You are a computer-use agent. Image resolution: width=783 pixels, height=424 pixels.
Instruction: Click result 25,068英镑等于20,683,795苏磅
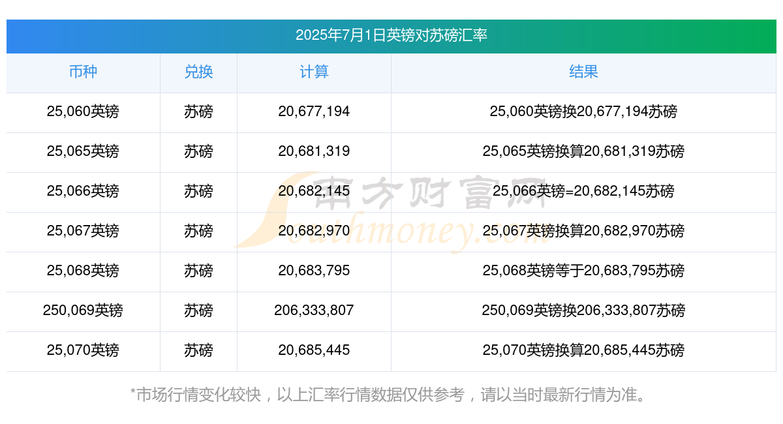(x=583, y=271)
